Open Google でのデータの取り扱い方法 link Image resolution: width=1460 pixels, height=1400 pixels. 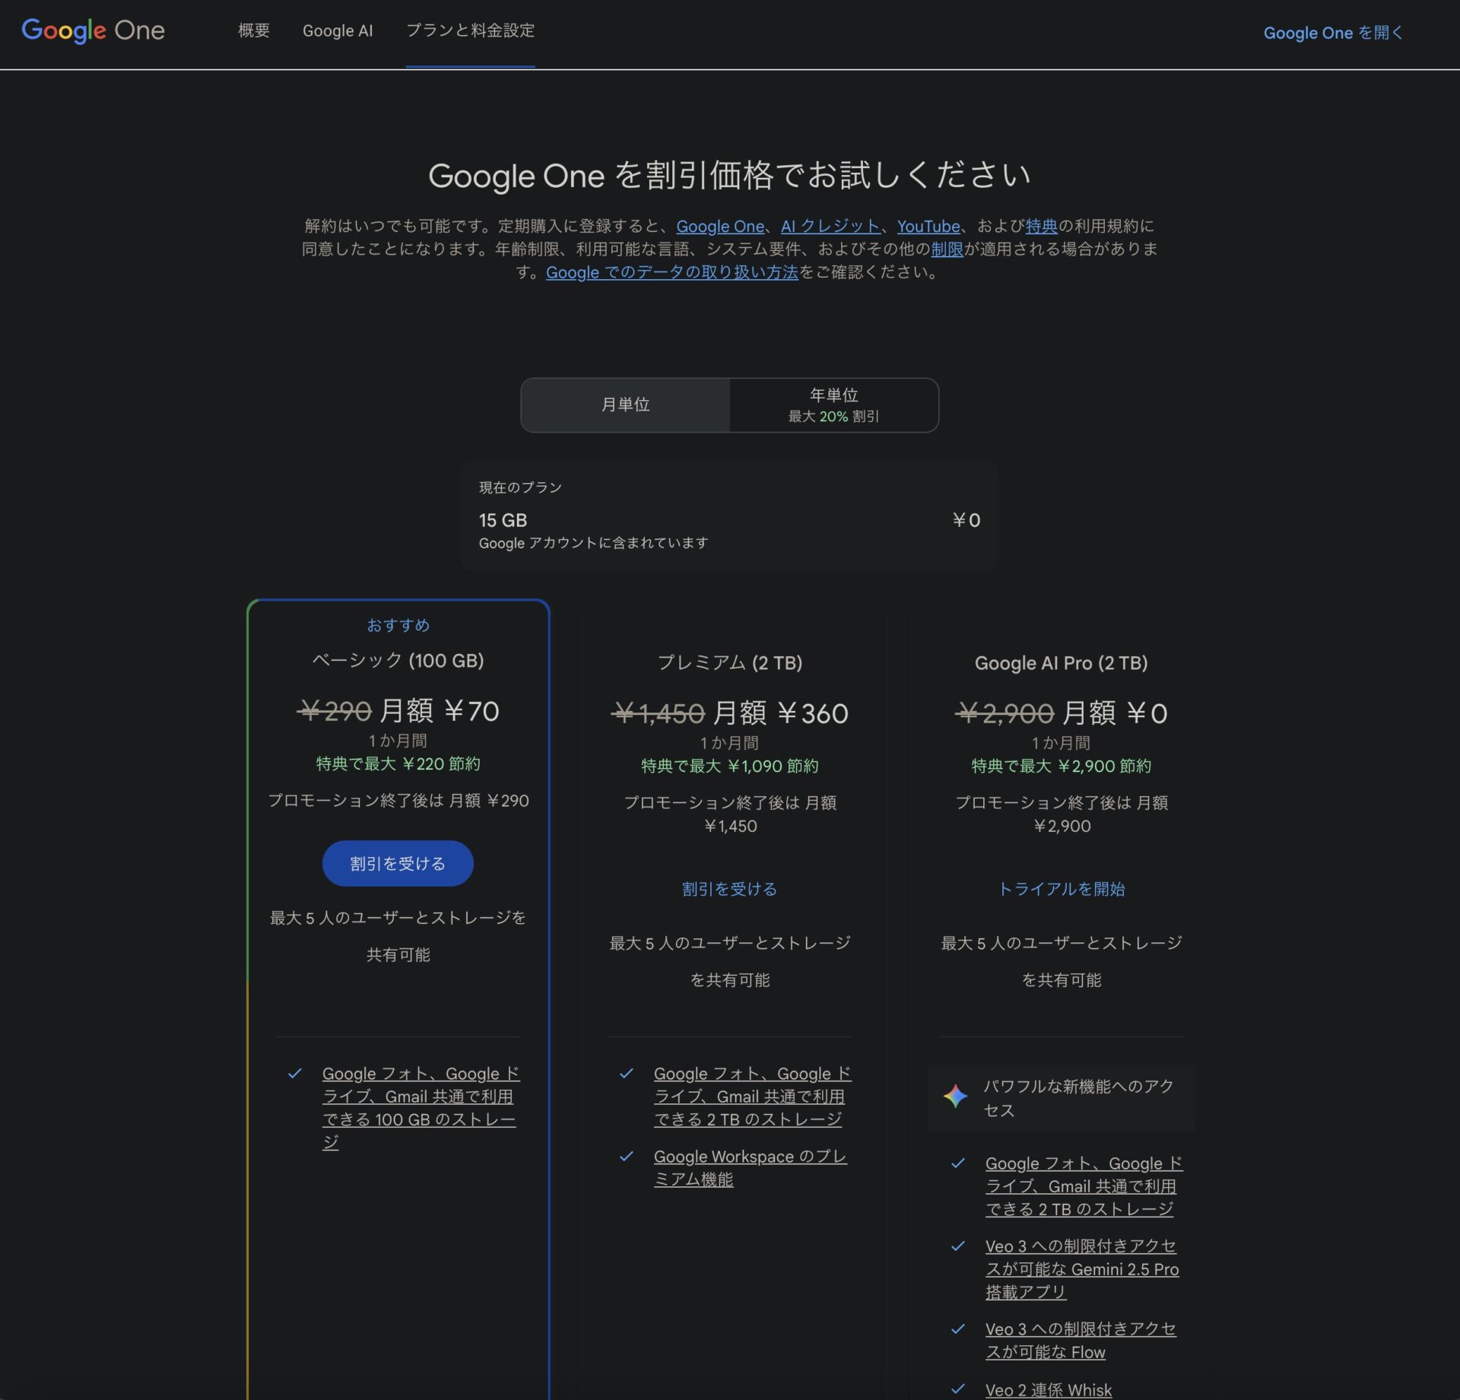(x=671, y=272)
